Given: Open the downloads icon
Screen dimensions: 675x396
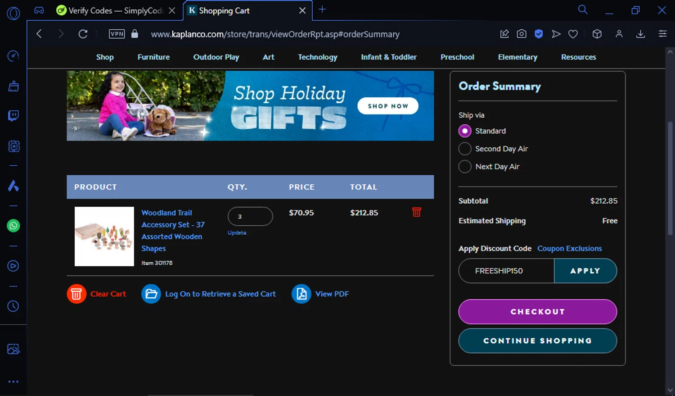Looking at the screenshot, I should [x=641, y=34].
